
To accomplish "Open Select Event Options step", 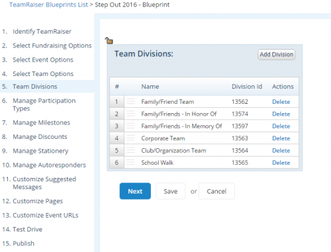I will [x=43, y=60].
